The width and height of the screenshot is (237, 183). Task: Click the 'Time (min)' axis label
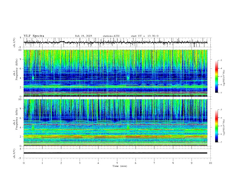(120, 166)
